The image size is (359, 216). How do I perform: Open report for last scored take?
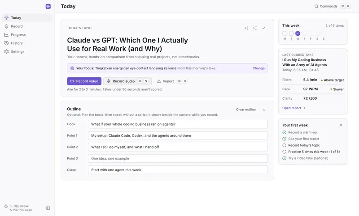click(293, 108)
